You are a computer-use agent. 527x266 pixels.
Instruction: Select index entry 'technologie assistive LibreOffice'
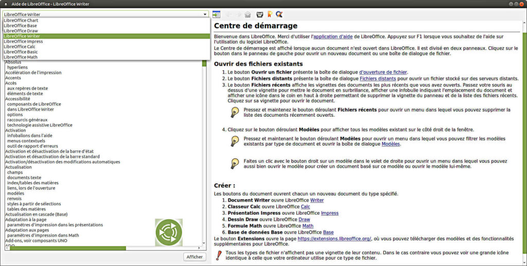(40, 125)
